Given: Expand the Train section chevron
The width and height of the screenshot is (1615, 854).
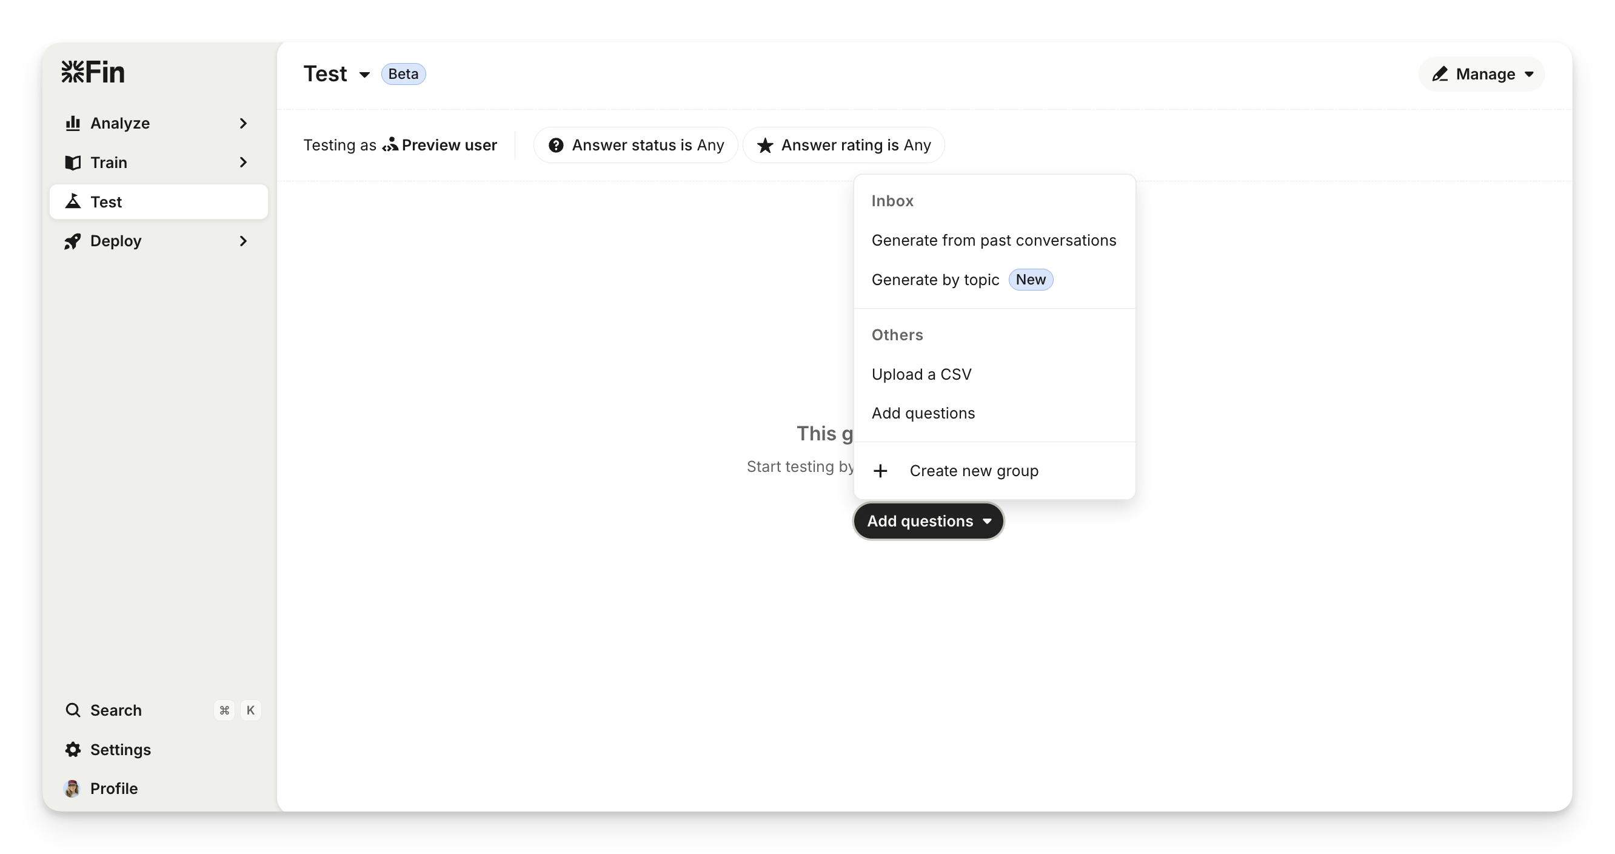Looking at the screenshot, I should coord(243,163).
